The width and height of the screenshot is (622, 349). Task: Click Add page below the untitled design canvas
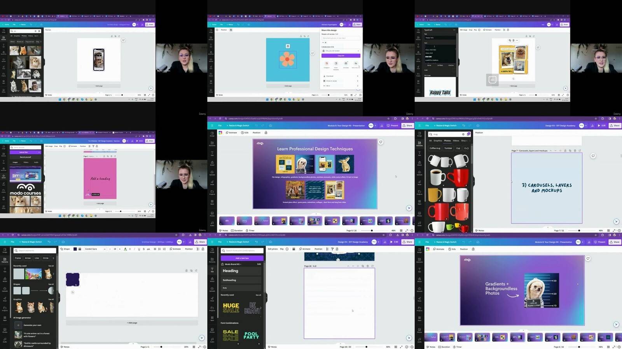tap(132, 323)
